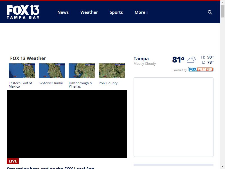The image size is (225, 169).
Task: Click the page's vertical scrollbar thumb
Action: 222,11
